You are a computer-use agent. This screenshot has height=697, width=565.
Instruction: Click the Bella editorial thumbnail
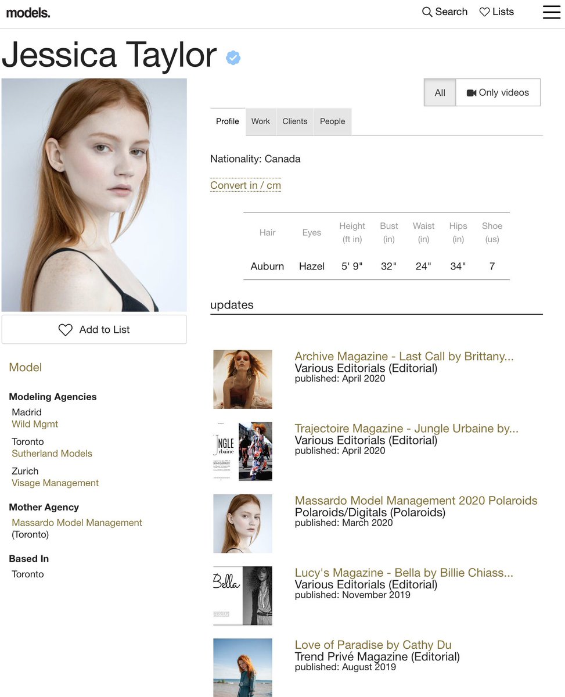pyautogui.click(x=243, y=595)
